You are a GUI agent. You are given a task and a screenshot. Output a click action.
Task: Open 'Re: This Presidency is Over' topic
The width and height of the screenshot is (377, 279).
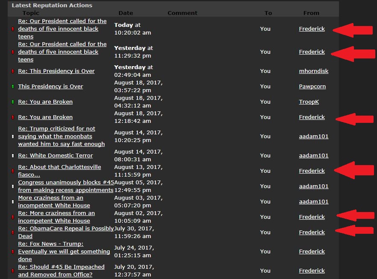[x=56, y=71]
